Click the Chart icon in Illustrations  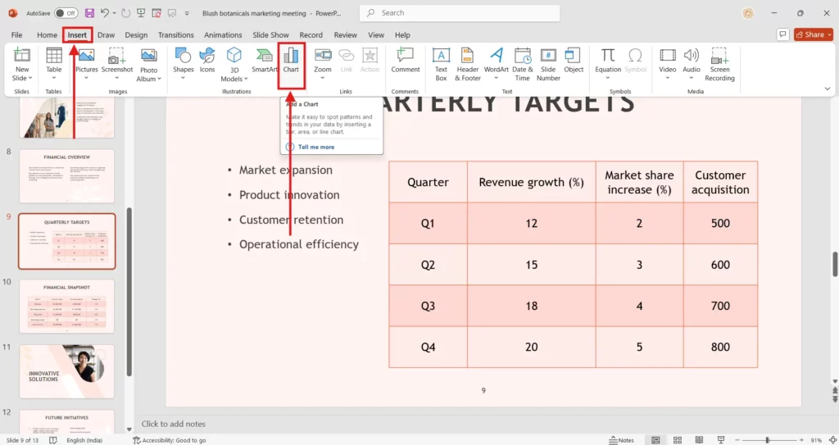[291, 61]
